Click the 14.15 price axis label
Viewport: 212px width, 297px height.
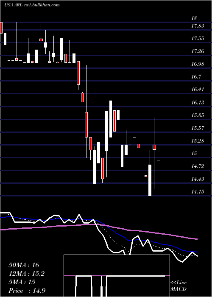[x=198, y=192]
